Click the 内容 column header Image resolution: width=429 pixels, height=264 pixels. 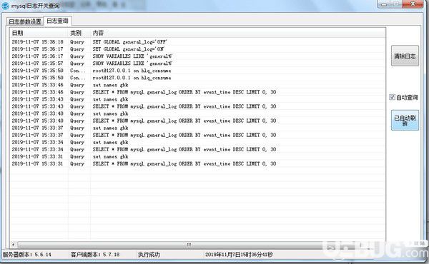237,33
